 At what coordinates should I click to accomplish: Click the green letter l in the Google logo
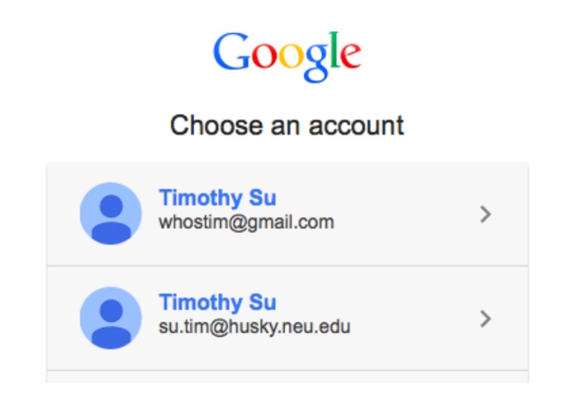334,50
